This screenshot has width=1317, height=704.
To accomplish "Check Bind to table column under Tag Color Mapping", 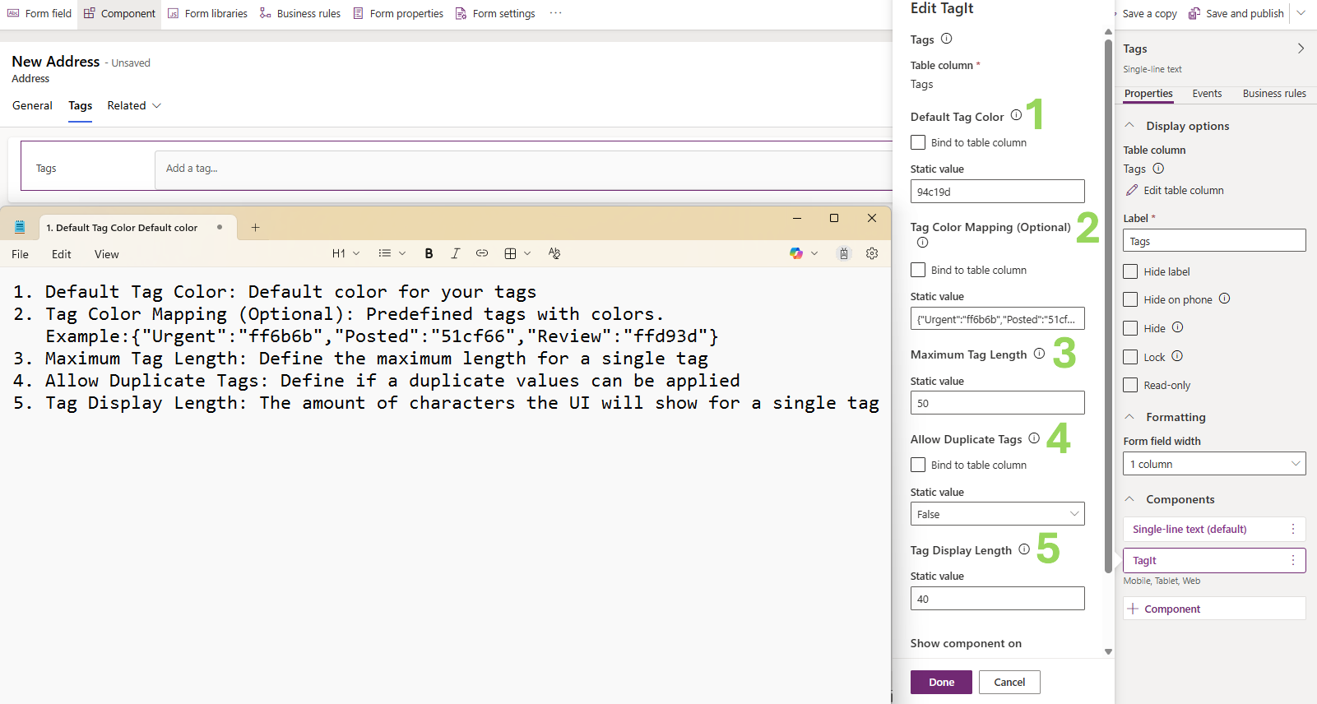I will click(x=918, y=270).
